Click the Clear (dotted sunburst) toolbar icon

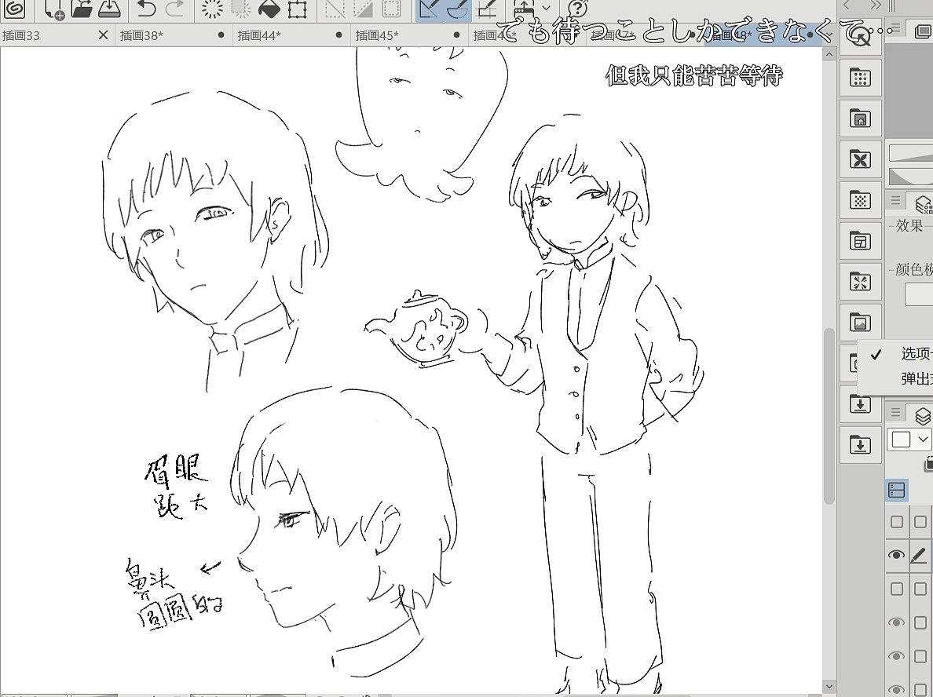pos(212,8)
